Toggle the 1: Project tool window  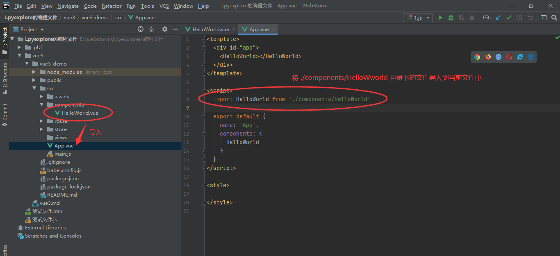coord(5,41)
